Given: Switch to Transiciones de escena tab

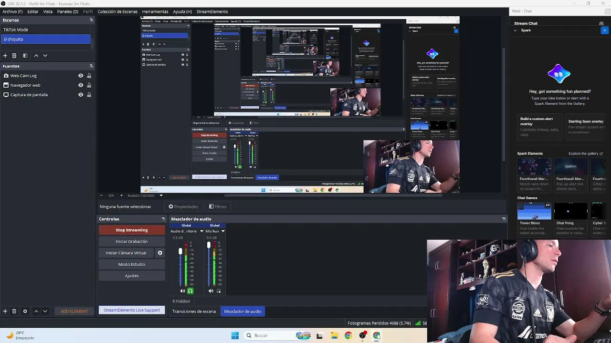Looking at the screenshot, I should 194,312.
